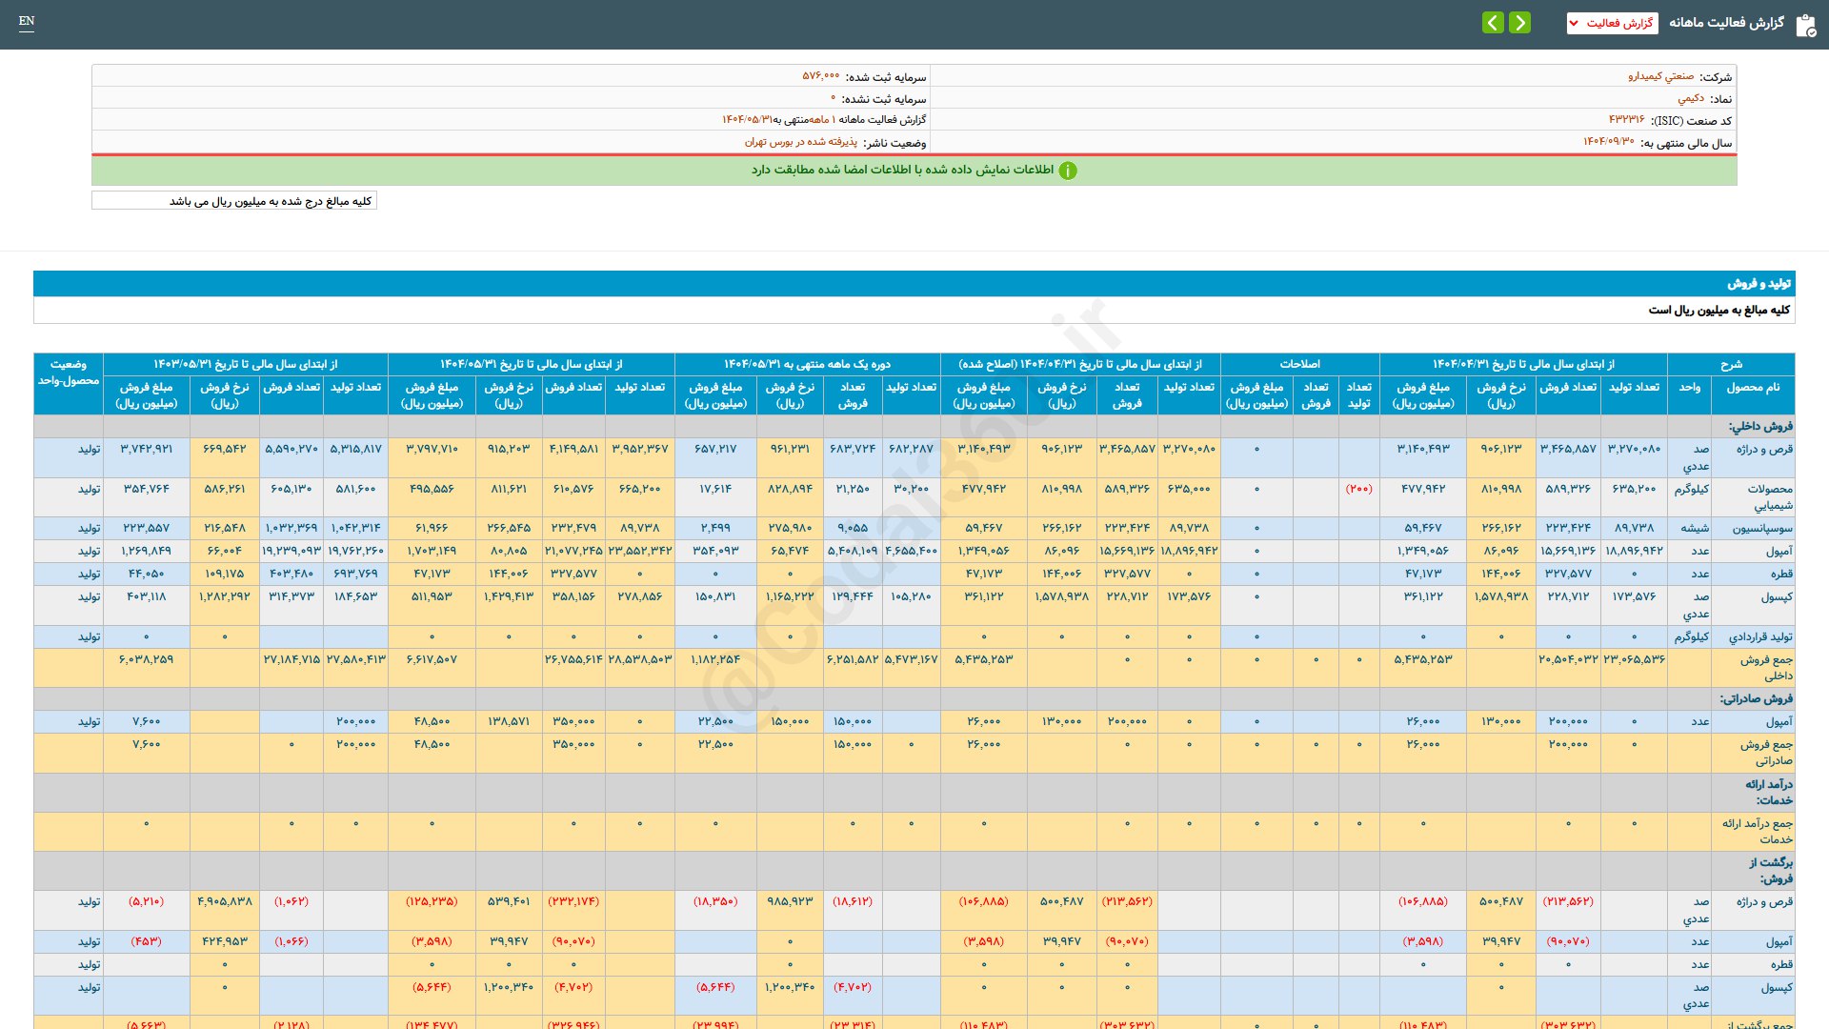Click company name صنعتي کيميدارو
1829x1029 pixels.
[x=1660, y=76]
